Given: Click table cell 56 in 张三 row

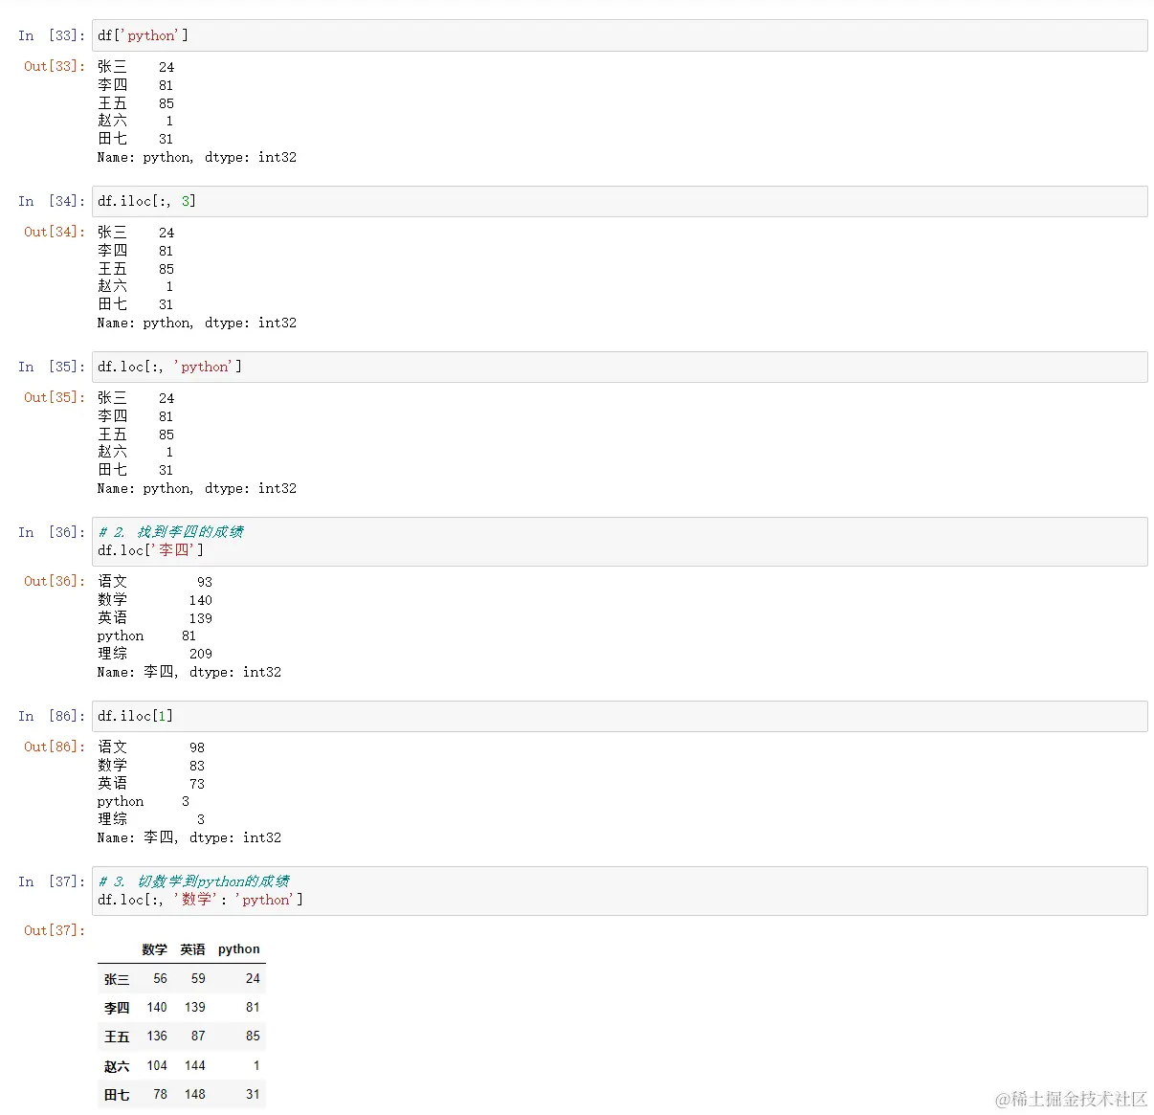Looking at the screenshot, I should [160, 979].
